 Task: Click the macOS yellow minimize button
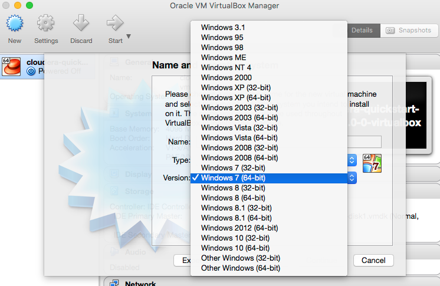click(x=18, y=5)
